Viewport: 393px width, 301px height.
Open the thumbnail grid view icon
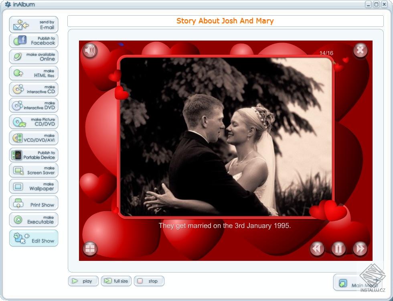90,248
